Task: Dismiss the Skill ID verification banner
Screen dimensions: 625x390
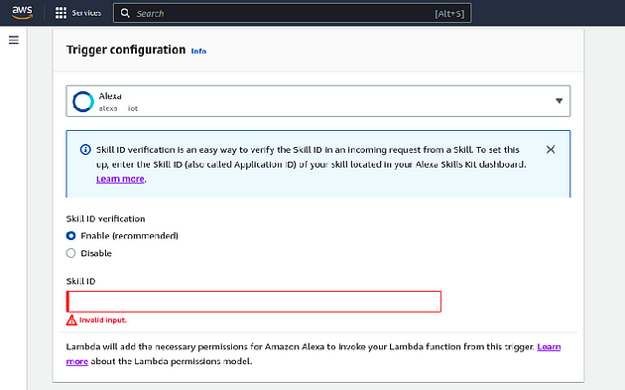Action: (x=551, y=150)
